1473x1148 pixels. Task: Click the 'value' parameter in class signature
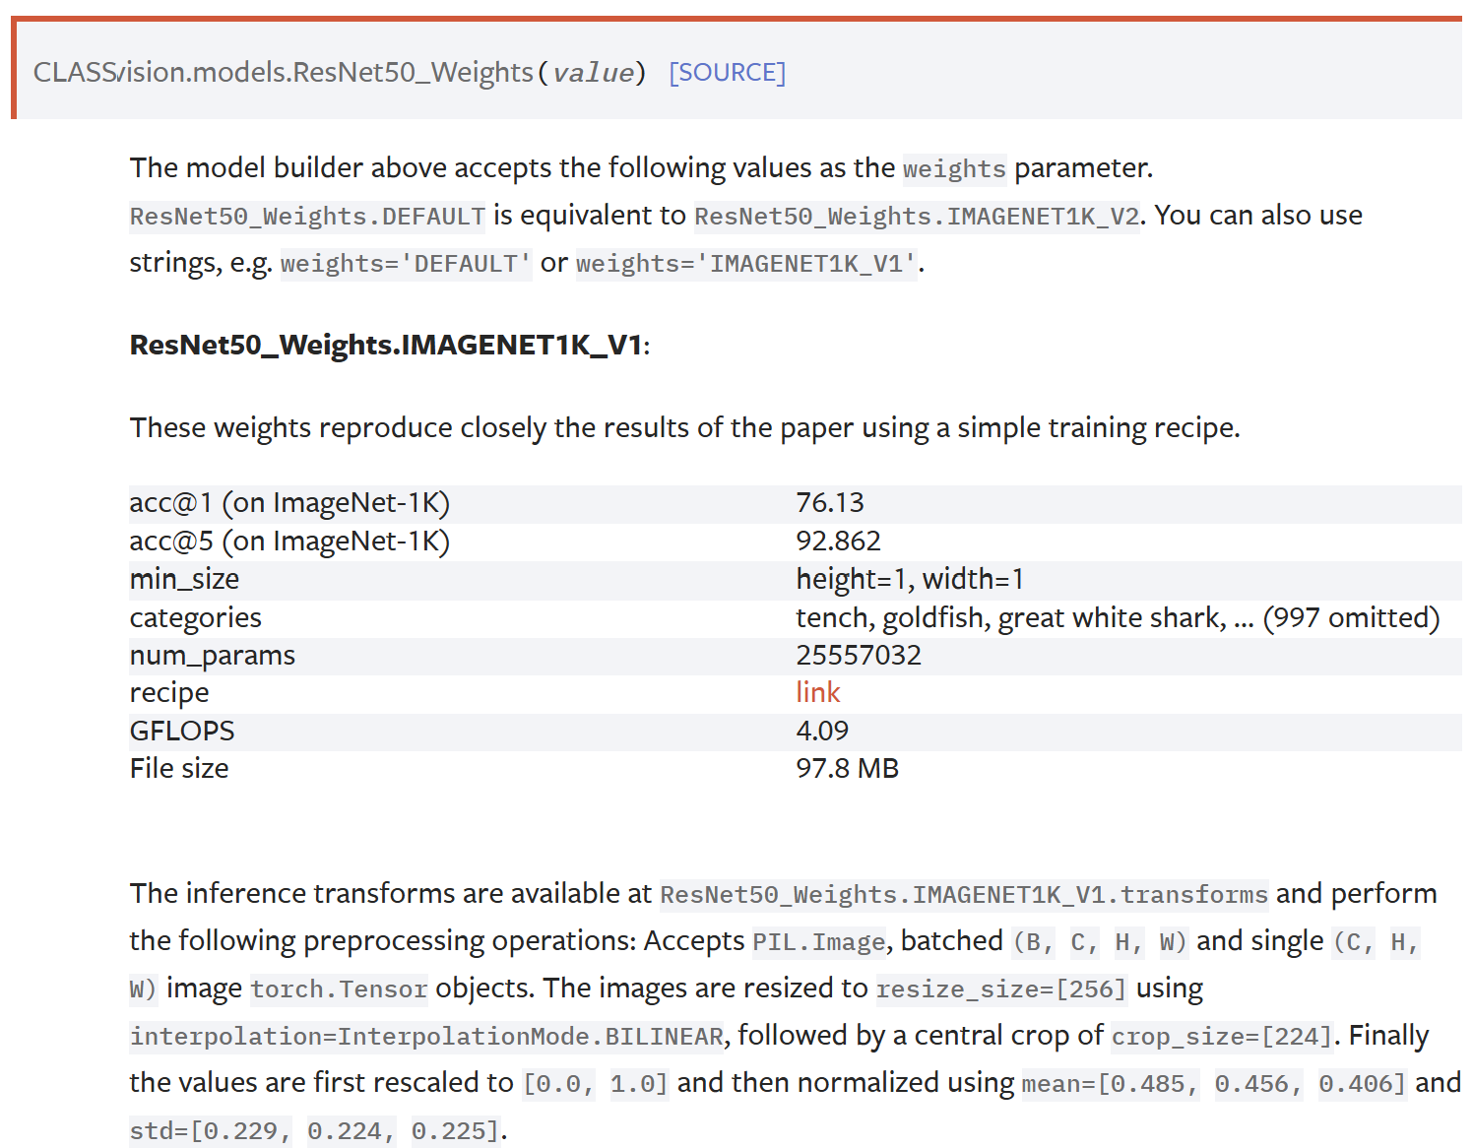tap(593, 73)
